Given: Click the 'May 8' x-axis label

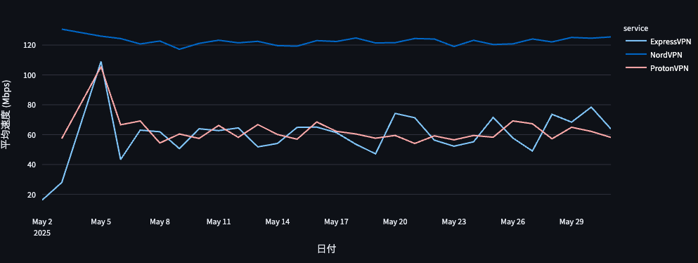Looking at the screenshot, I should pyautogui.click(x=160, y=222).
